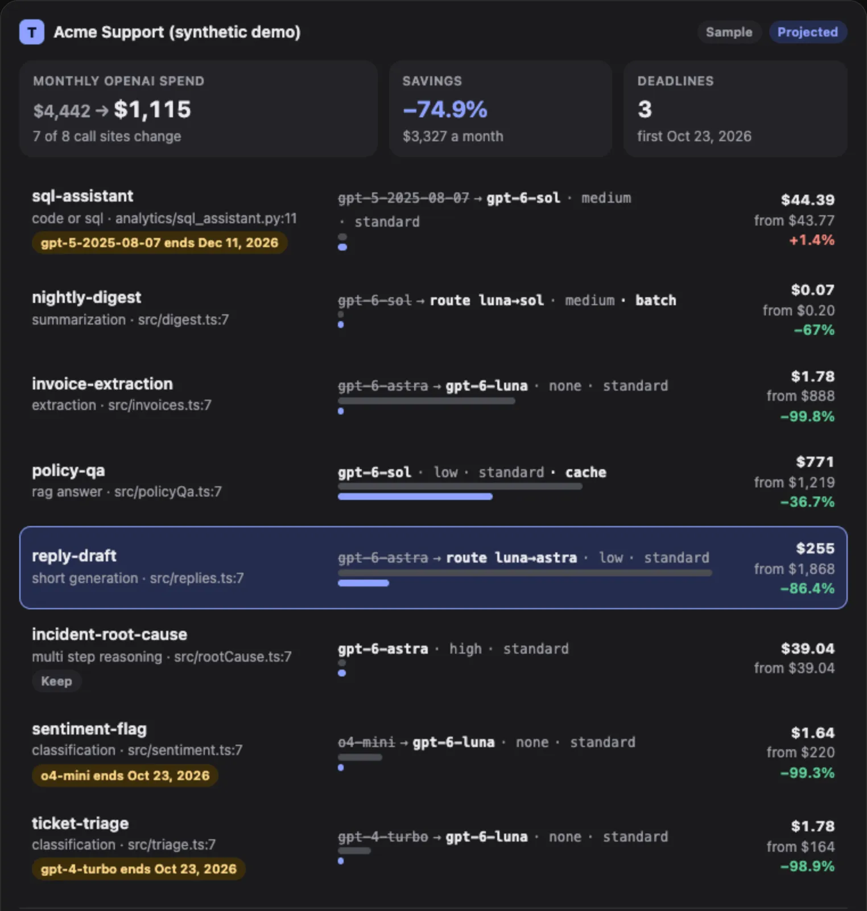Click the policy-qa blue projected cost bar

[415, 496]
